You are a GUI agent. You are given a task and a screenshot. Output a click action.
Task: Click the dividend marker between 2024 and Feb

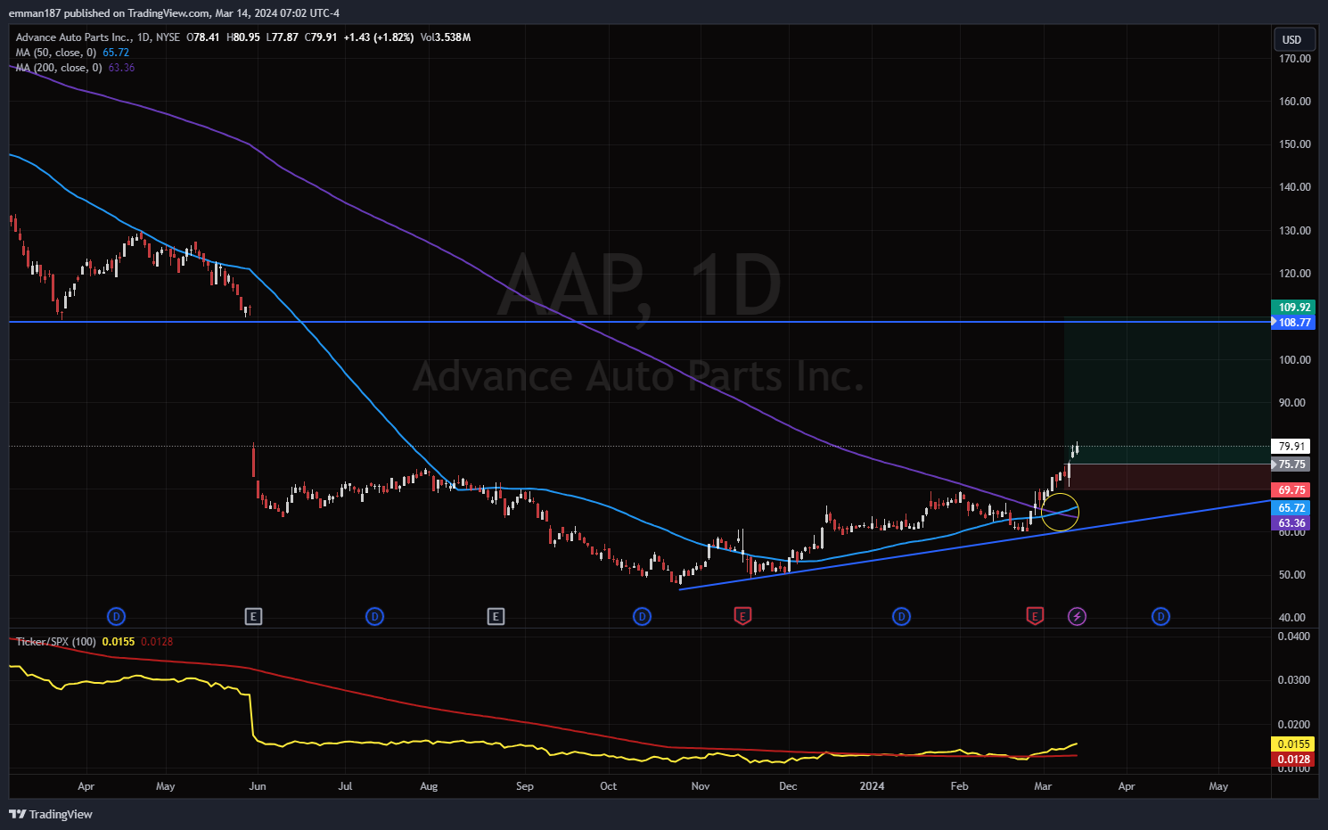click(901, 616)
